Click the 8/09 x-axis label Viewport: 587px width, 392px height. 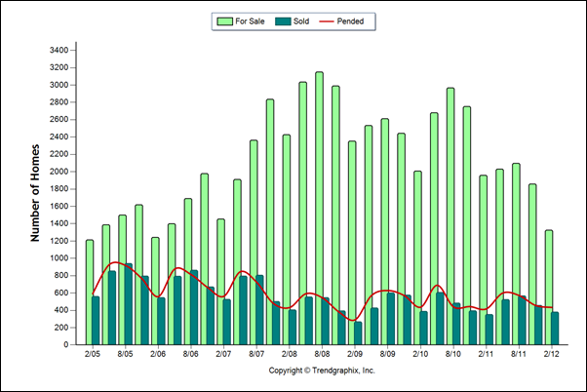(x=388, y=354)
